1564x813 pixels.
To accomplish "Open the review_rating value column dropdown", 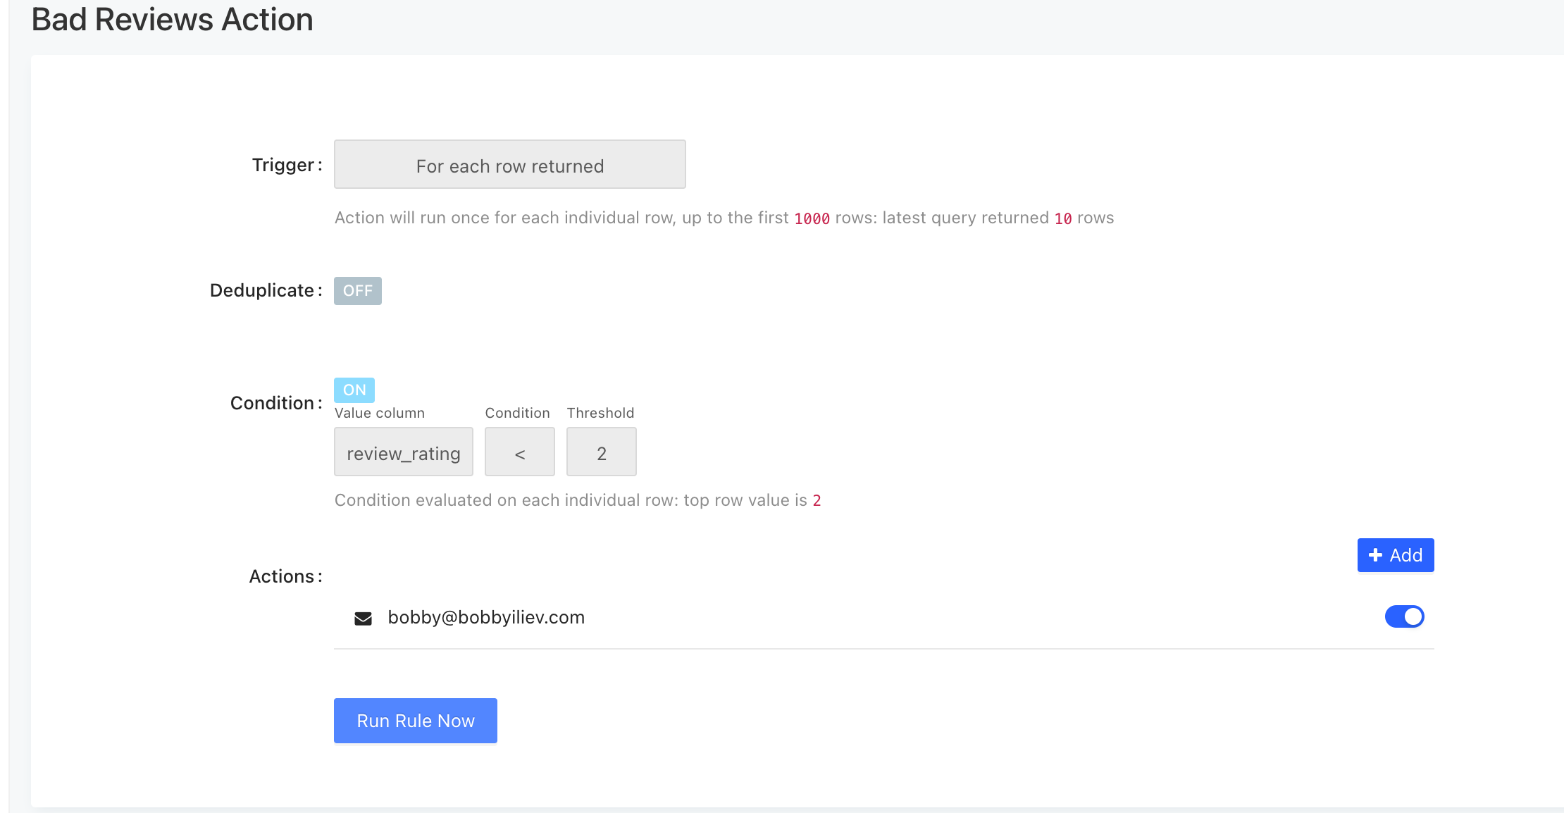I will pyautogui.click(x=403, y=452).
